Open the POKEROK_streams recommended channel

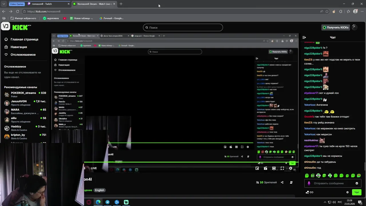point(25,94)
